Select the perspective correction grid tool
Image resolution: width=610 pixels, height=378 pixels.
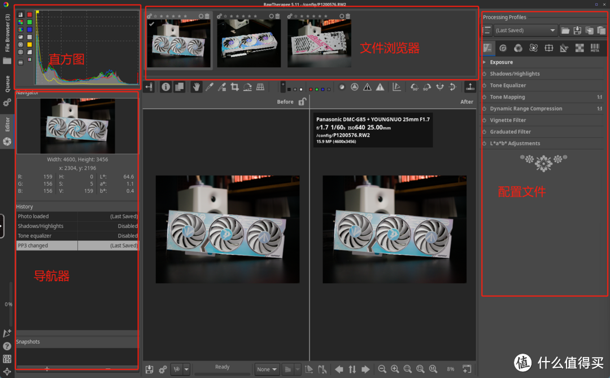(260, 87)
